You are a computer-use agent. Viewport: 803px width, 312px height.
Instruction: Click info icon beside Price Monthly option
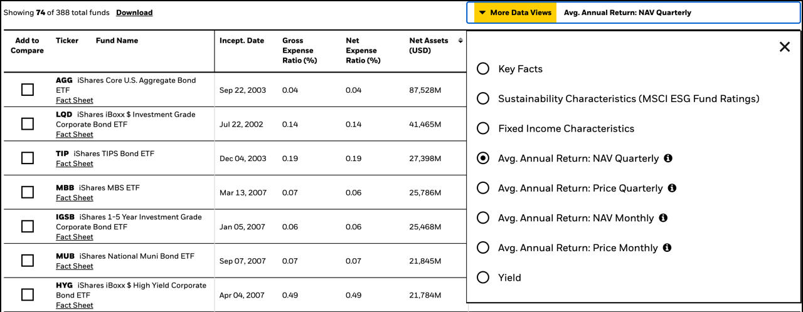pyautogui.click(x=667, y=247)
